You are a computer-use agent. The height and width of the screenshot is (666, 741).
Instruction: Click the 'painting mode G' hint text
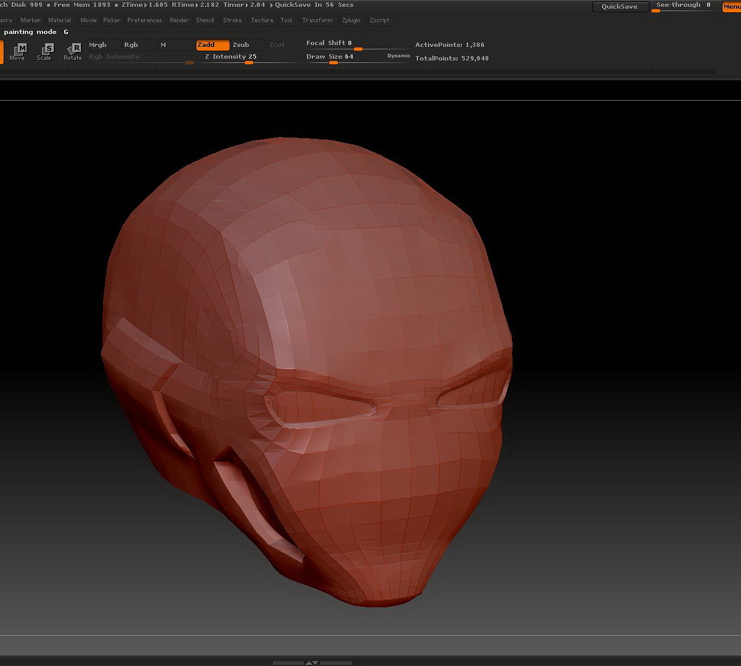point(36,32)
